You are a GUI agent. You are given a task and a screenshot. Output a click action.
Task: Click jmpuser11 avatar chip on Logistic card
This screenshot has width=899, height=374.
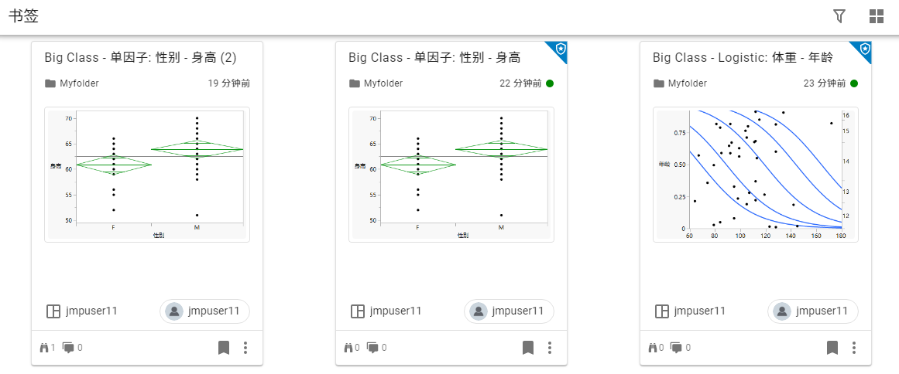pos(813,311)
